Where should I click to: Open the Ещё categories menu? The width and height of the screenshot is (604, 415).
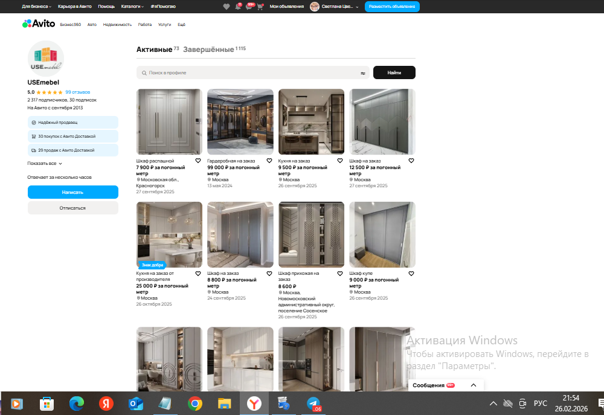tap(181, 25)
